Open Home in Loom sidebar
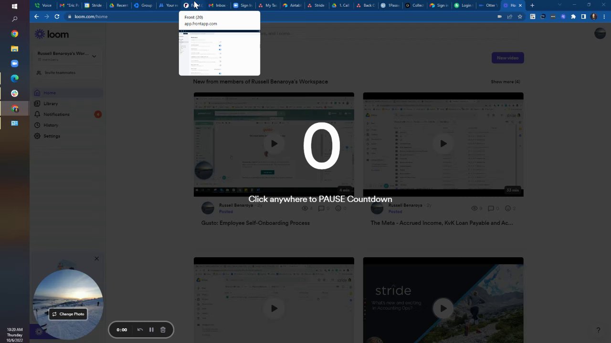The image size is (611, 343). (x=68, y=93)
